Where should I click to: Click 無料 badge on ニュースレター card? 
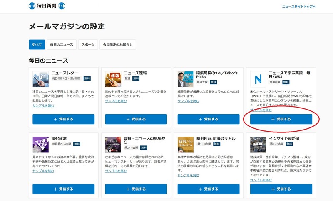[x=87, y=78]
